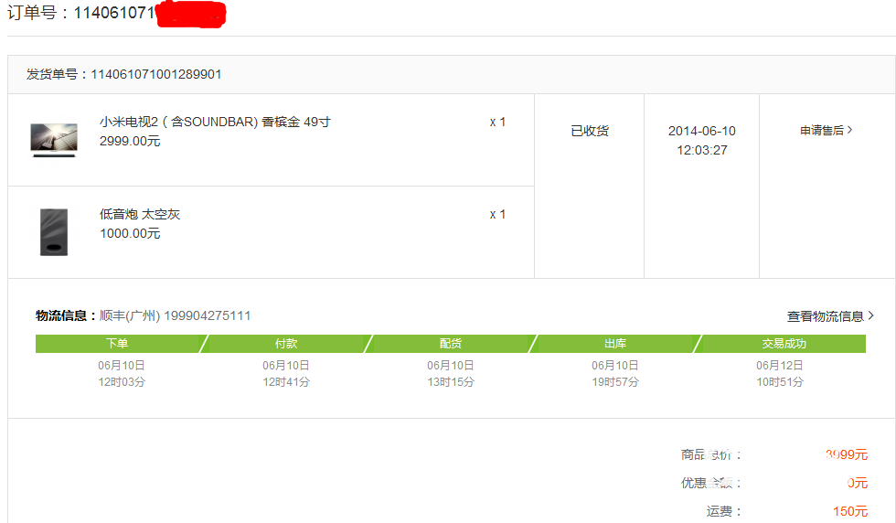The height and width of the screenshot is (523, 896).
Task: Click the redacted order number at top
Action: pyautogui.click(x=190, y=15)
